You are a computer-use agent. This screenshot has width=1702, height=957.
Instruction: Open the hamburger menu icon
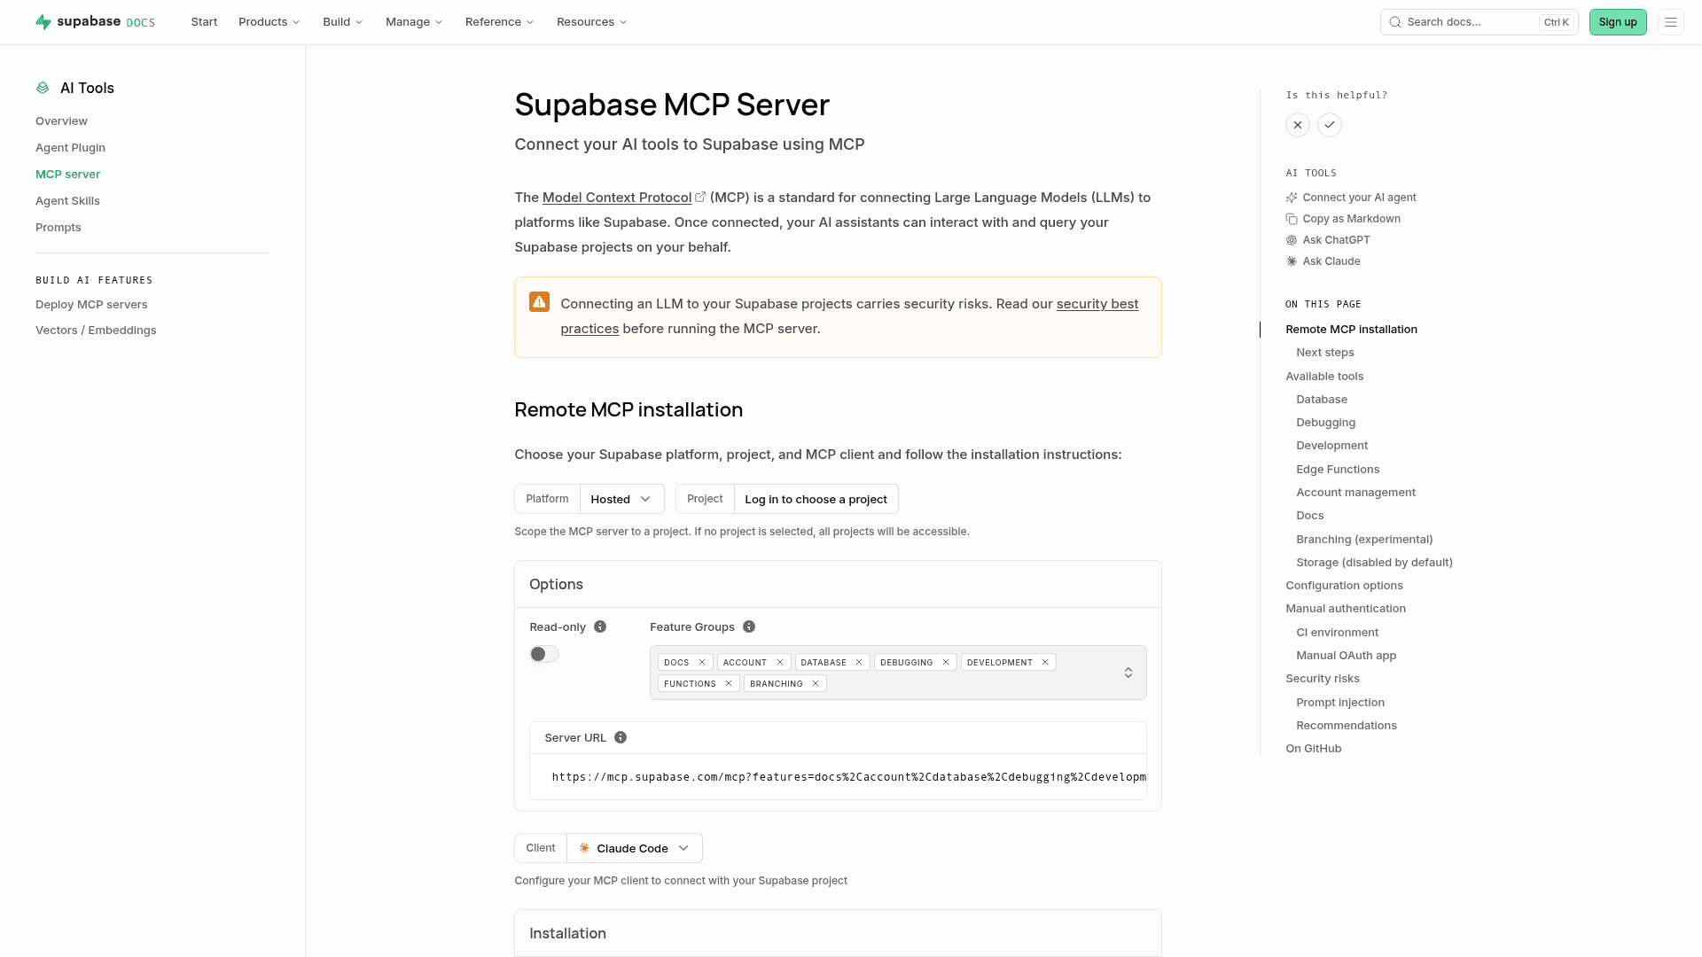coord(1671,22)
